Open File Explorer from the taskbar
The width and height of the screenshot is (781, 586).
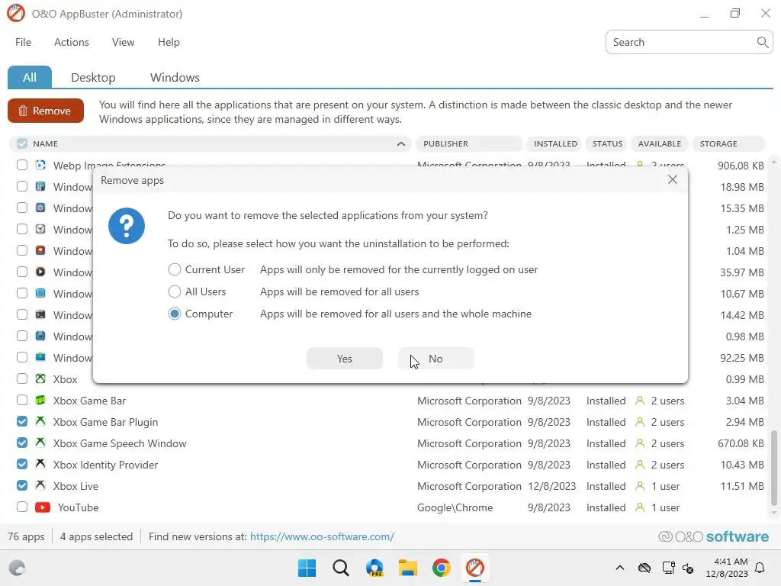408,568
